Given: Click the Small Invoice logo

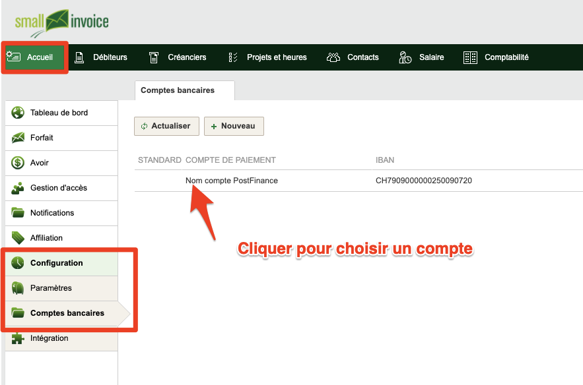Looking at the screenshot, I should pos(61,23).
